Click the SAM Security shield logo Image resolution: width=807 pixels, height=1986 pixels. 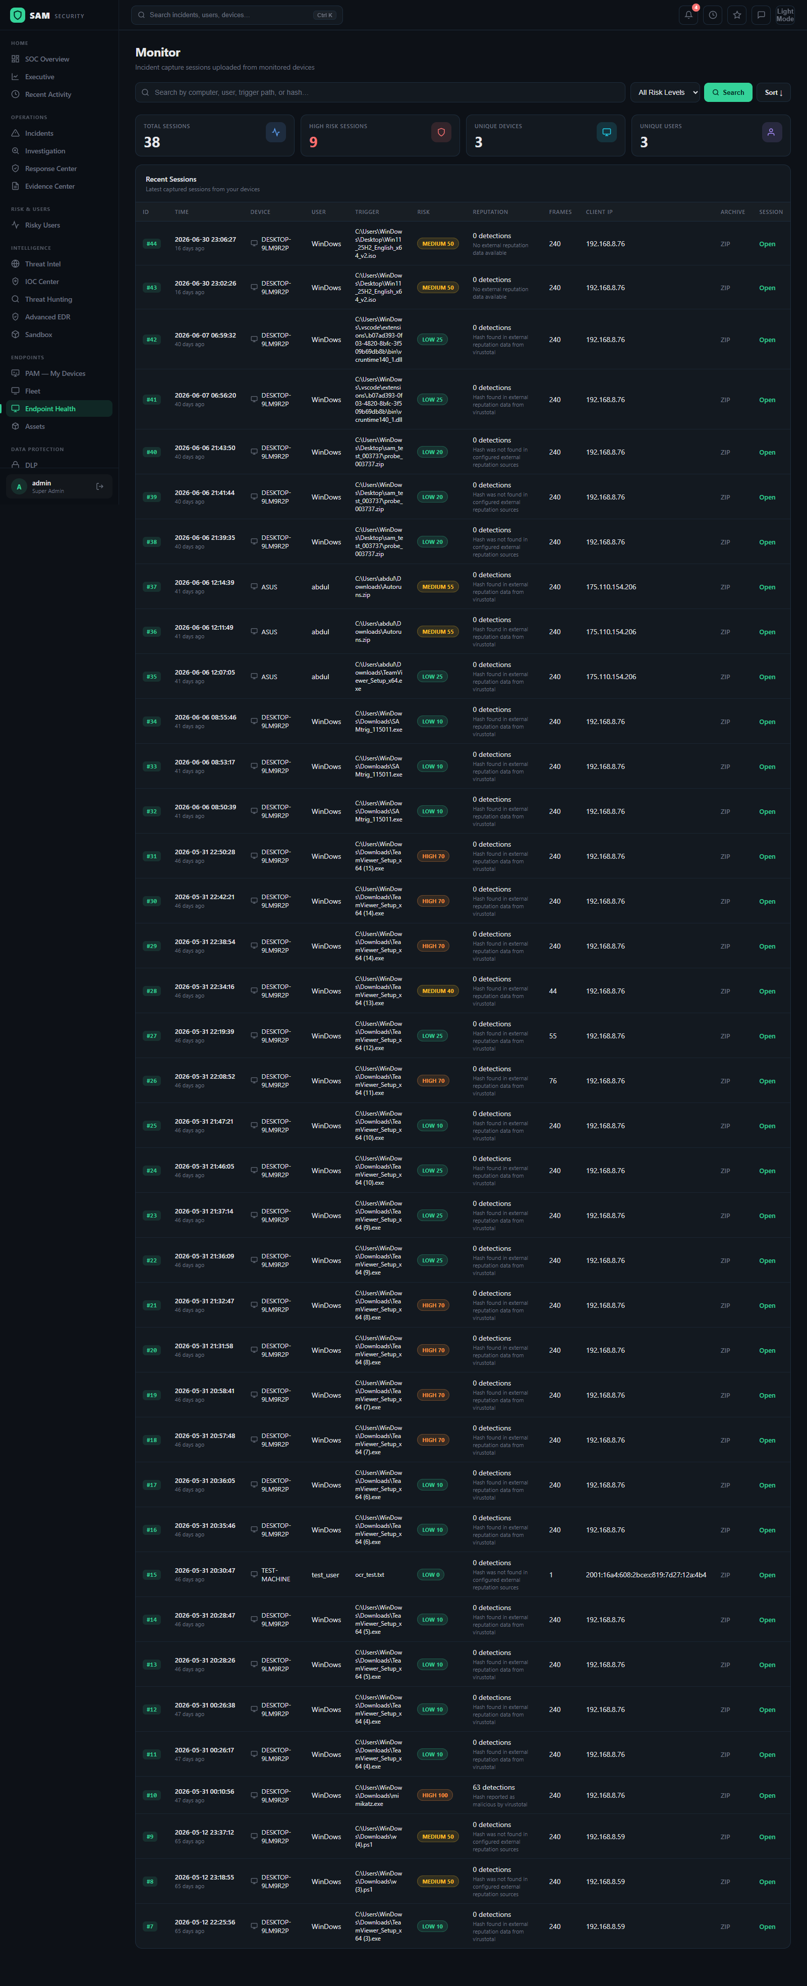(17, 16)
